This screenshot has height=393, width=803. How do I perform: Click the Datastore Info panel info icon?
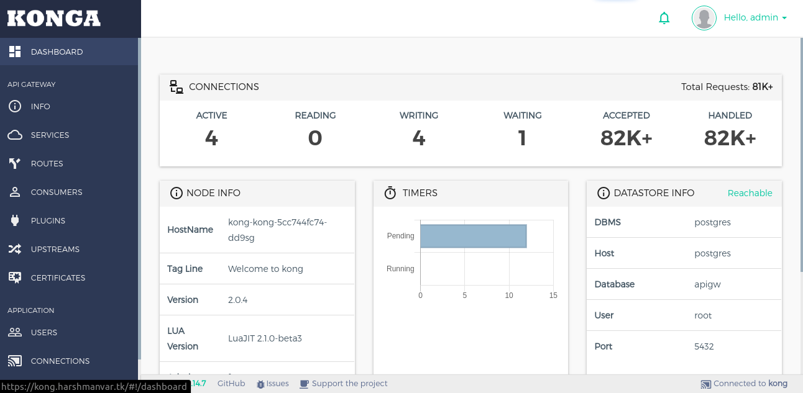pyautogui.click(x=603, y=193)
